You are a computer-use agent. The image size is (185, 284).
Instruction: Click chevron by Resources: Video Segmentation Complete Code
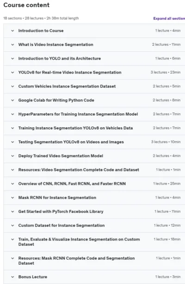12,170
